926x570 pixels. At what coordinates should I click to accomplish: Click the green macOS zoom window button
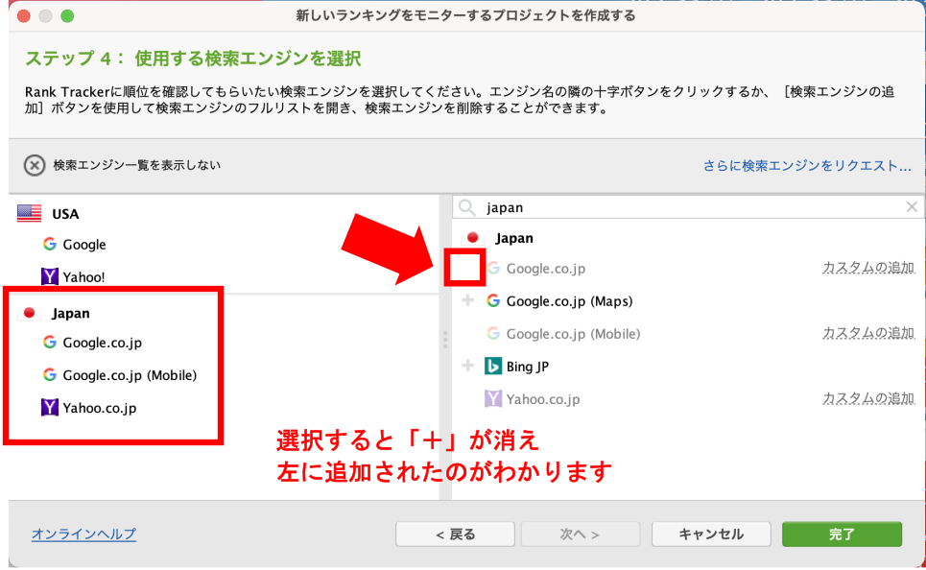click(67, 16)
